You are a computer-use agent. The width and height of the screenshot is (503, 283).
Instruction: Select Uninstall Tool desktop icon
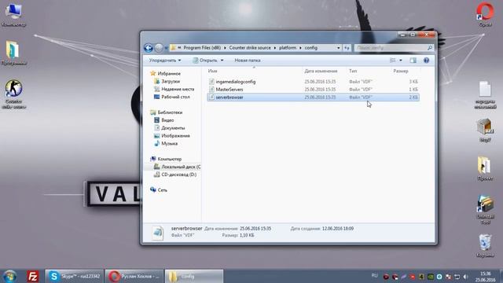point(485,209)
